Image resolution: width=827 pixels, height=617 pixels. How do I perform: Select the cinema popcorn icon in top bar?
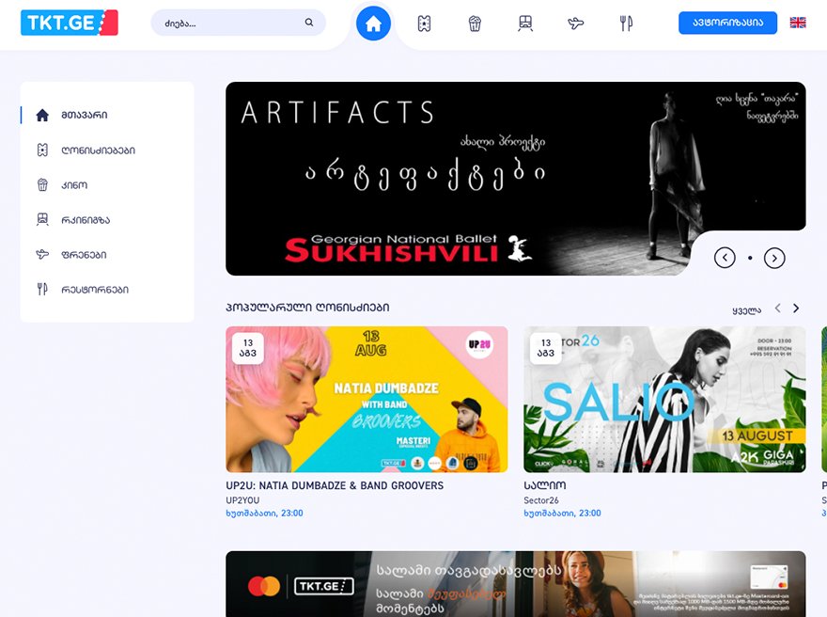tap(475, 24)
